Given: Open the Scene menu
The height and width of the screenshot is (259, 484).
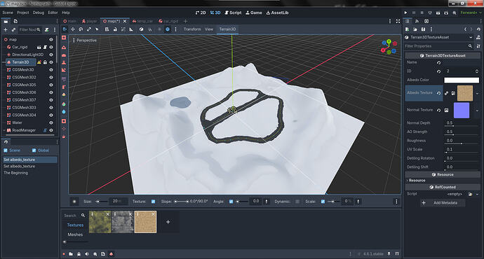Looking at the screenshot, I should (x=8, y=13).
